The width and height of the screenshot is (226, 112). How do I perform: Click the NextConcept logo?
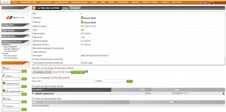click(15, 17)
